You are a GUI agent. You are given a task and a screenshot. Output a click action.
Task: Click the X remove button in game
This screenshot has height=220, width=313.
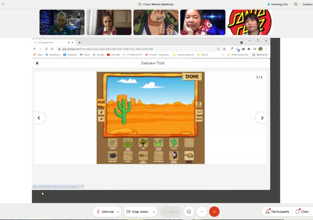coord(198,104)
